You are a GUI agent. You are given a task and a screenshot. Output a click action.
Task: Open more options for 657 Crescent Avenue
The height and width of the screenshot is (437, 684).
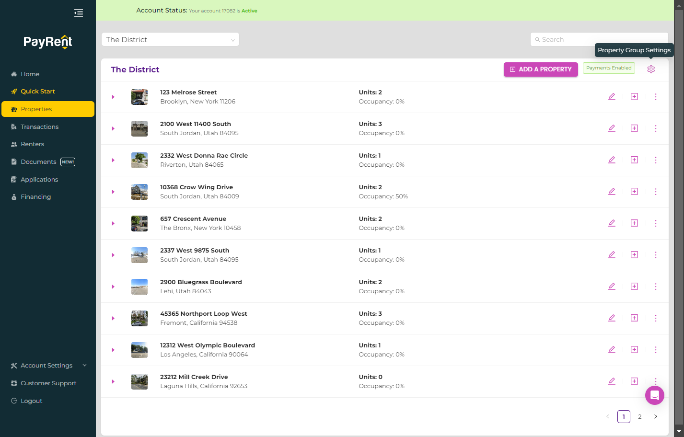click(656, 223)
